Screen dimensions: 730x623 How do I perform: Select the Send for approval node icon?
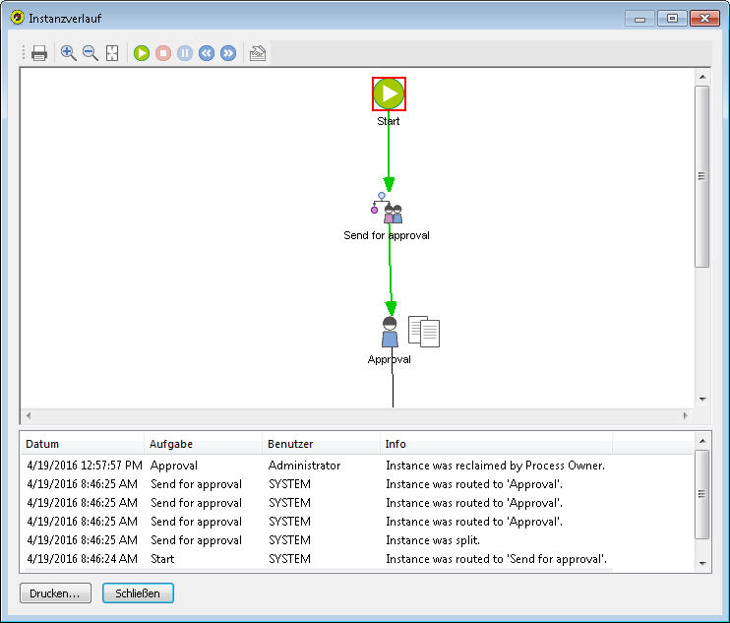(388, 209)
